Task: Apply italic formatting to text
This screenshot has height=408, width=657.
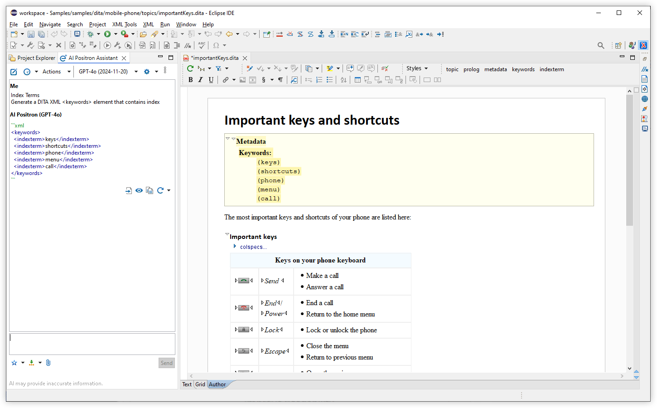Action: pos(200,80)
